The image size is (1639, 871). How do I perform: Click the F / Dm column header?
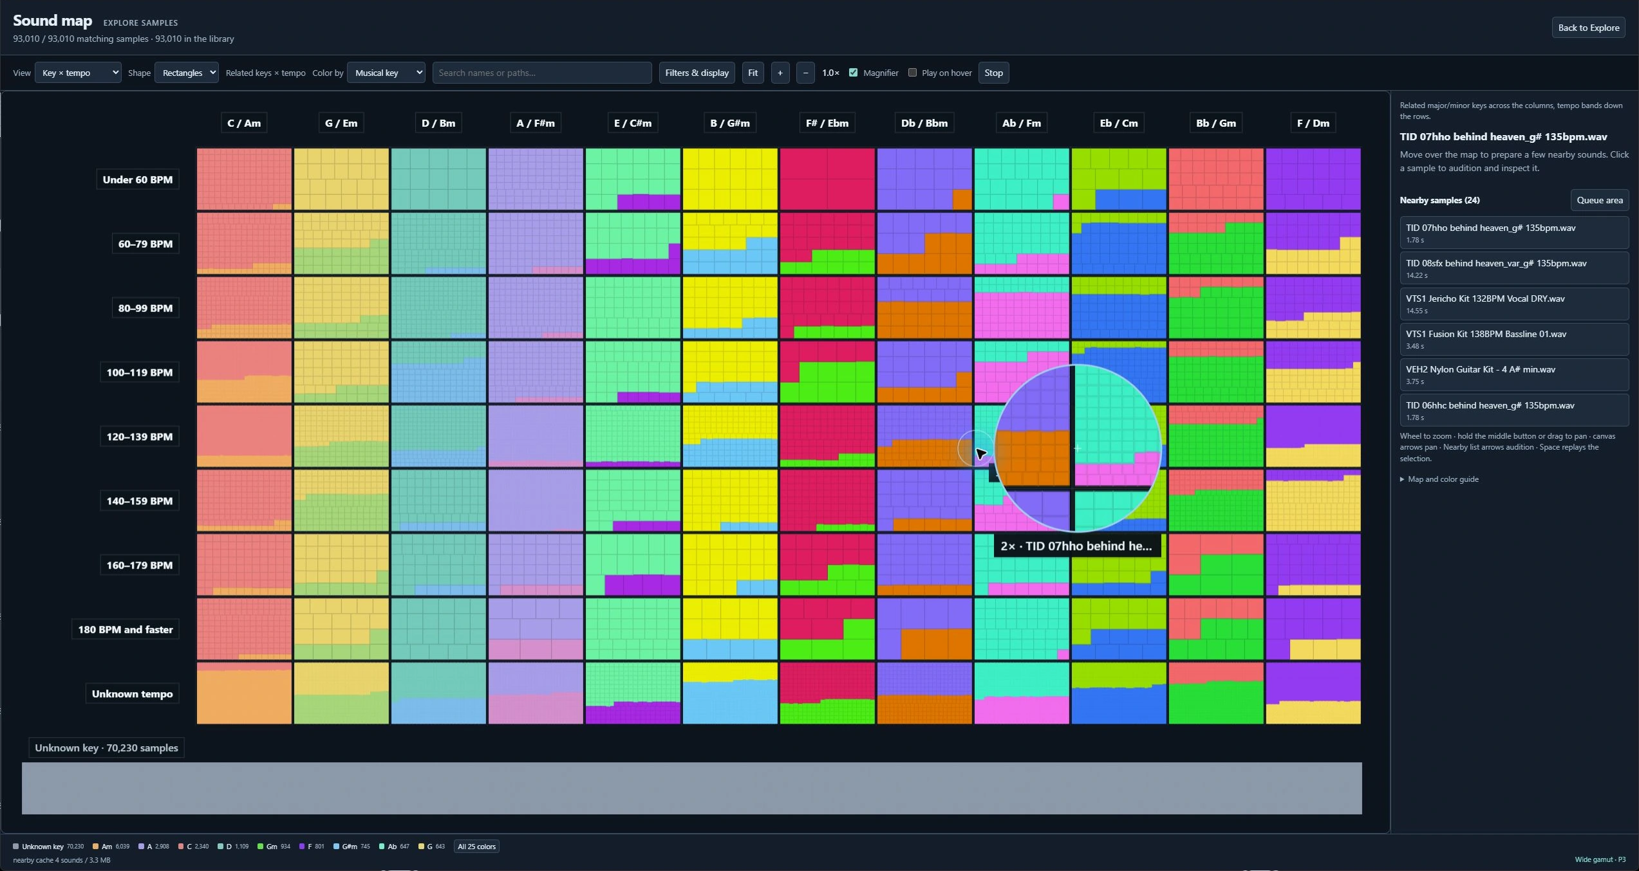pos(1313,123)
